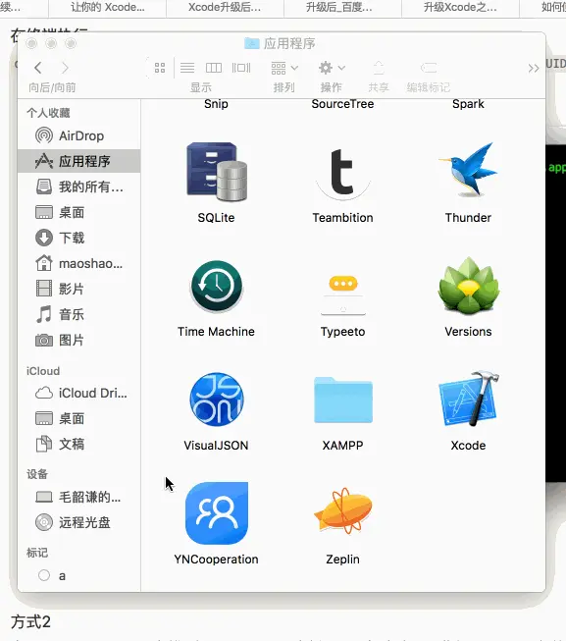Screen dimensions: 566x641
Task: Select the XAMPP folder
Action: pos(343,400)
